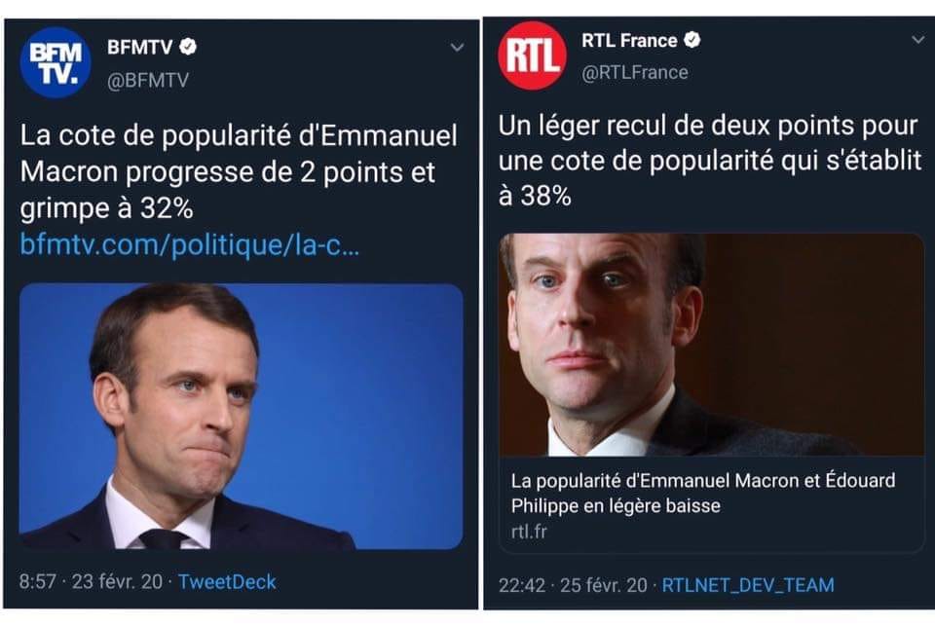Screen dimensions: 935x627
Task: Click the 22:42 · 25 févr. 20 timestamp
Action: click(x=573, y=585)
